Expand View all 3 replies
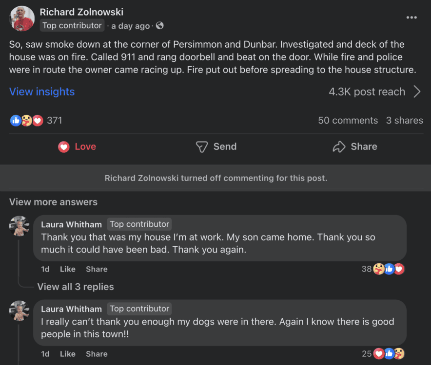The height and width of the screenshot is (365, 431). [x=76, y=287]
